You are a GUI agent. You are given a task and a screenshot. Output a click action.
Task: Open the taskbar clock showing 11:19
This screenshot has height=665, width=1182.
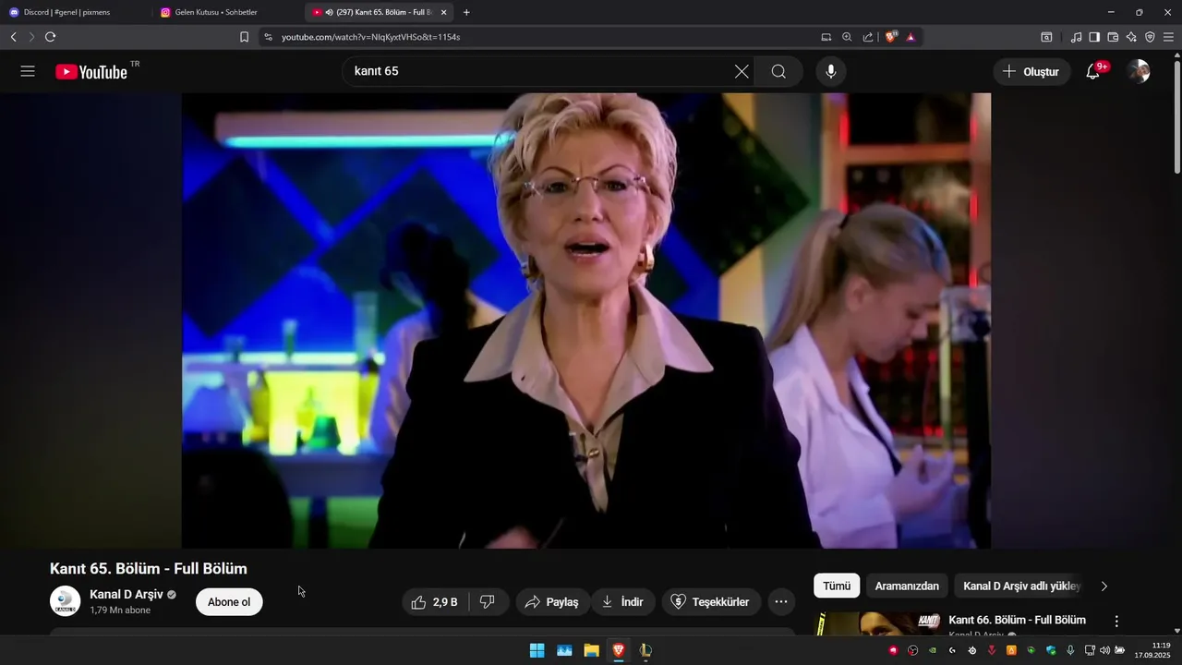click(x=1152, y=650)
